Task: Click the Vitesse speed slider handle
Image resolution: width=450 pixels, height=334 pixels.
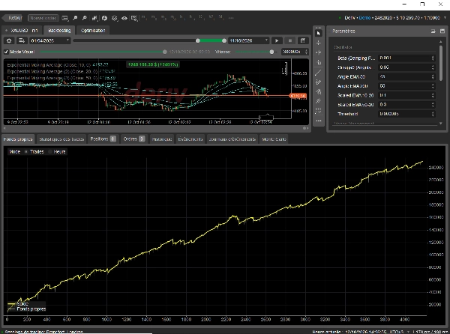Action: (x=271, y=52)
